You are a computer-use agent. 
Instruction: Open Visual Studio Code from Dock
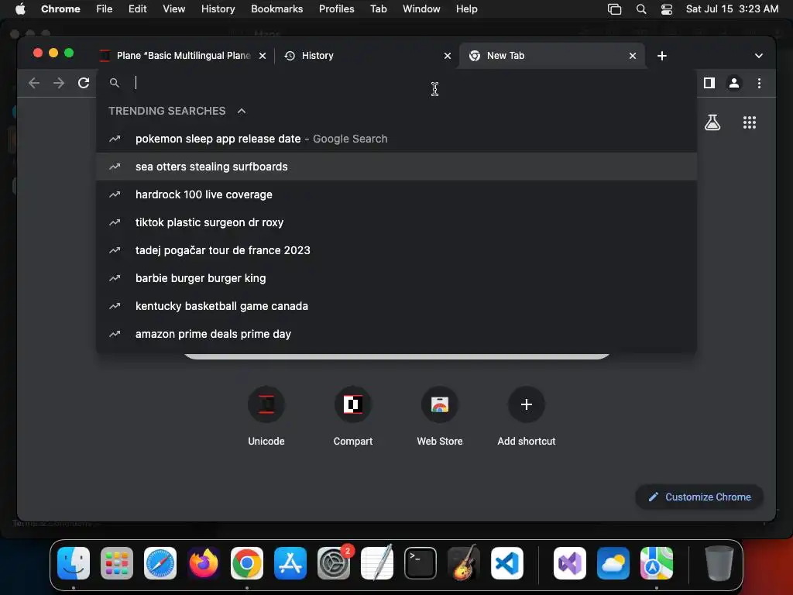pos(507,563)
